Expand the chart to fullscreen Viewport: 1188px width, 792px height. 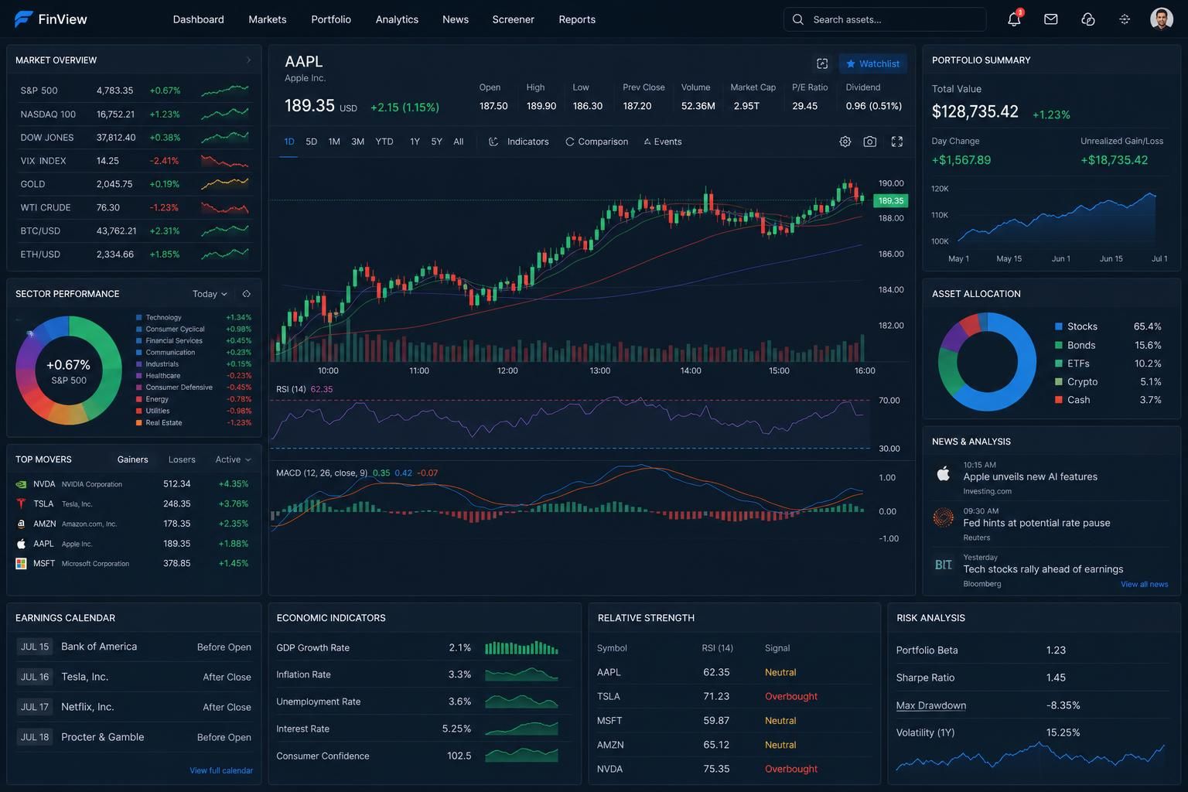tap(897, 142)
